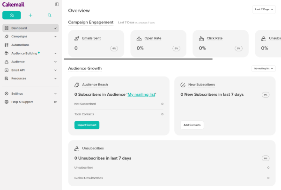The width and height of the screenshot is (281, 190).
Task: Expand the Audience menu chevron
Action: pyautogui.click(x=55, y=62)
